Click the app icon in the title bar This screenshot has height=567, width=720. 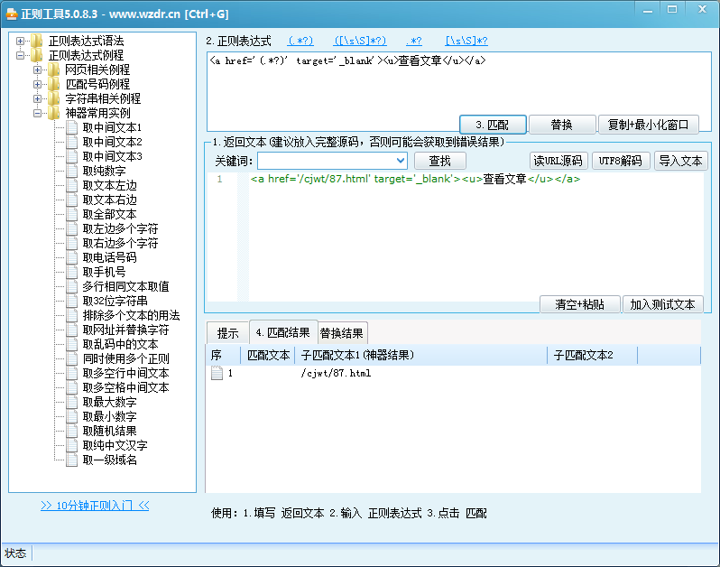[11, 14]
